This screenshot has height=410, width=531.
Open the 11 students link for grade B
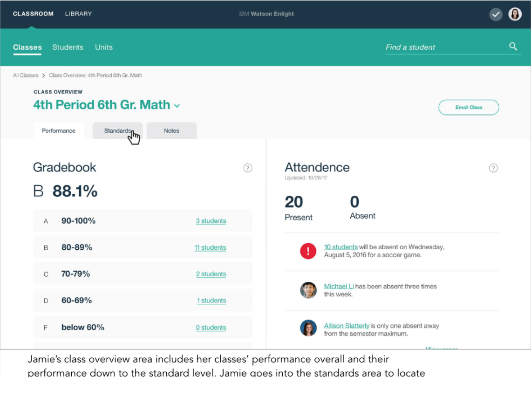click(x=210, y=247)
